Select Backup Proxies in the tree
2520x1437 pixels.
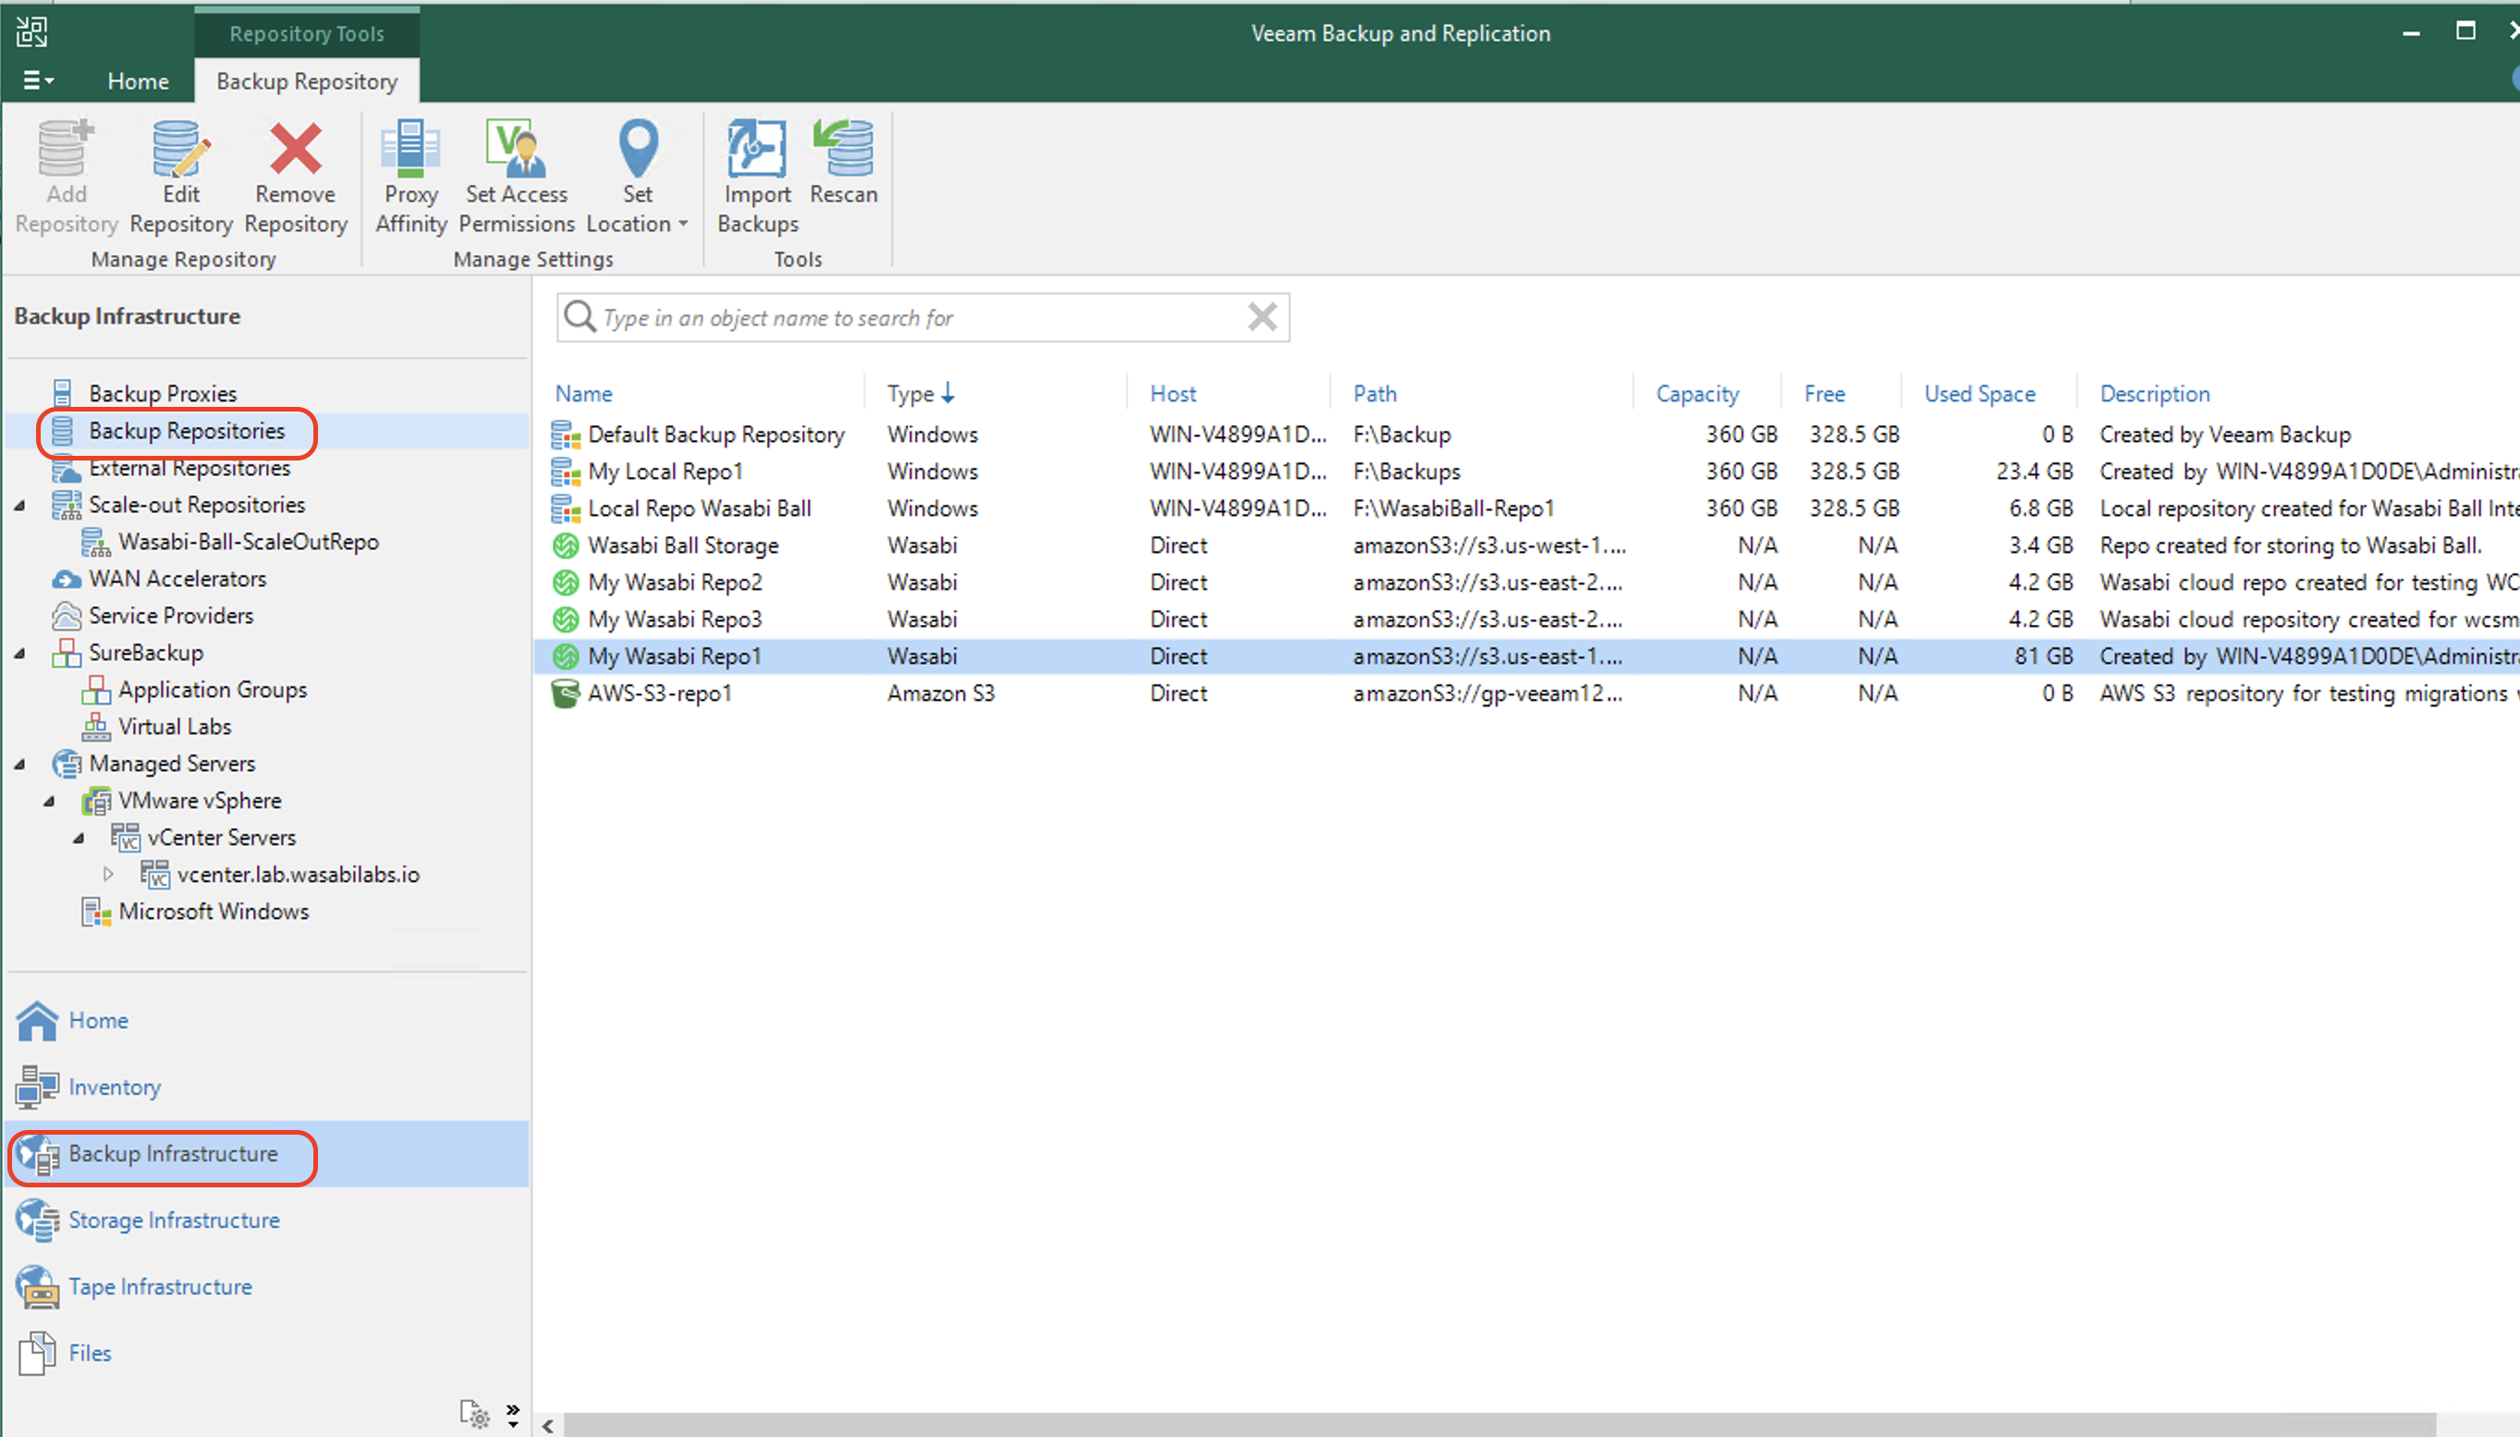(163, 393)
